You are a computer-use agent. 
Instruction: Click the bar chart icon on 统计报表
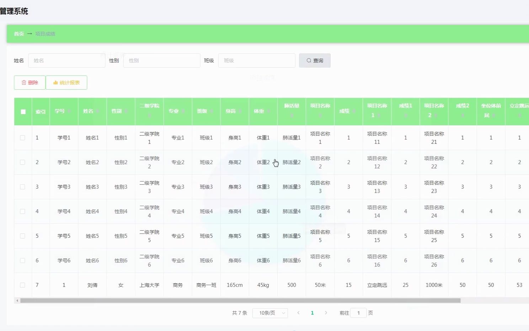tap(55, 83)
